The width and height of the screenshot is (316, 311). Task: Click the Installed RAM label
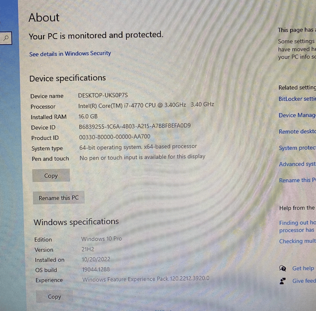(x=48, y=117)
